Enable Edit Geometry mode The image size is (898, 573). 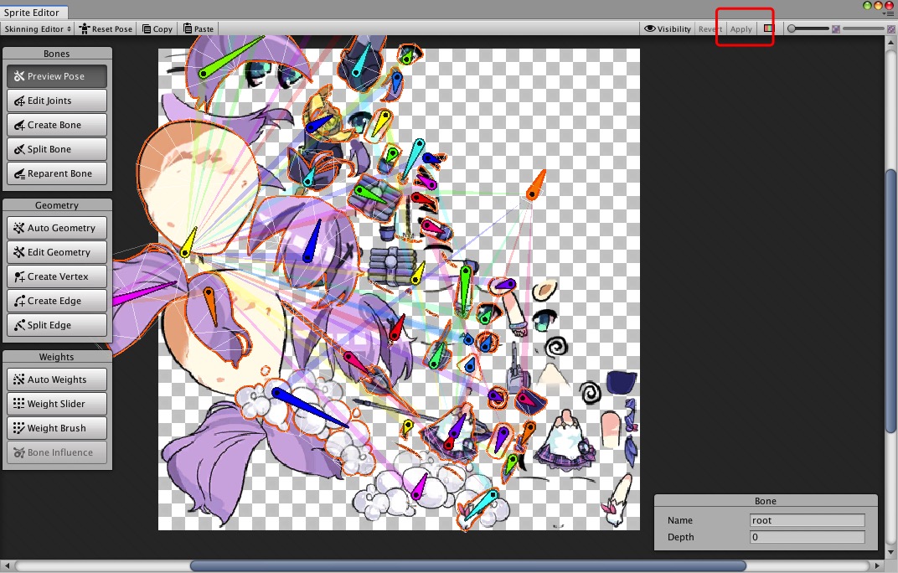tap(56, 252)
